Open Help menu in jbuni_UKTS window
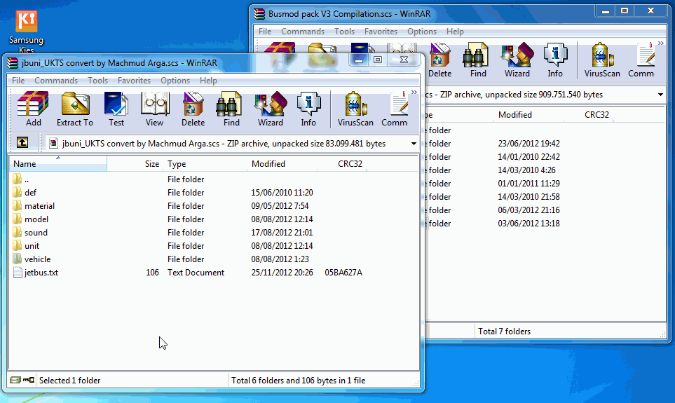 point(208,81)
